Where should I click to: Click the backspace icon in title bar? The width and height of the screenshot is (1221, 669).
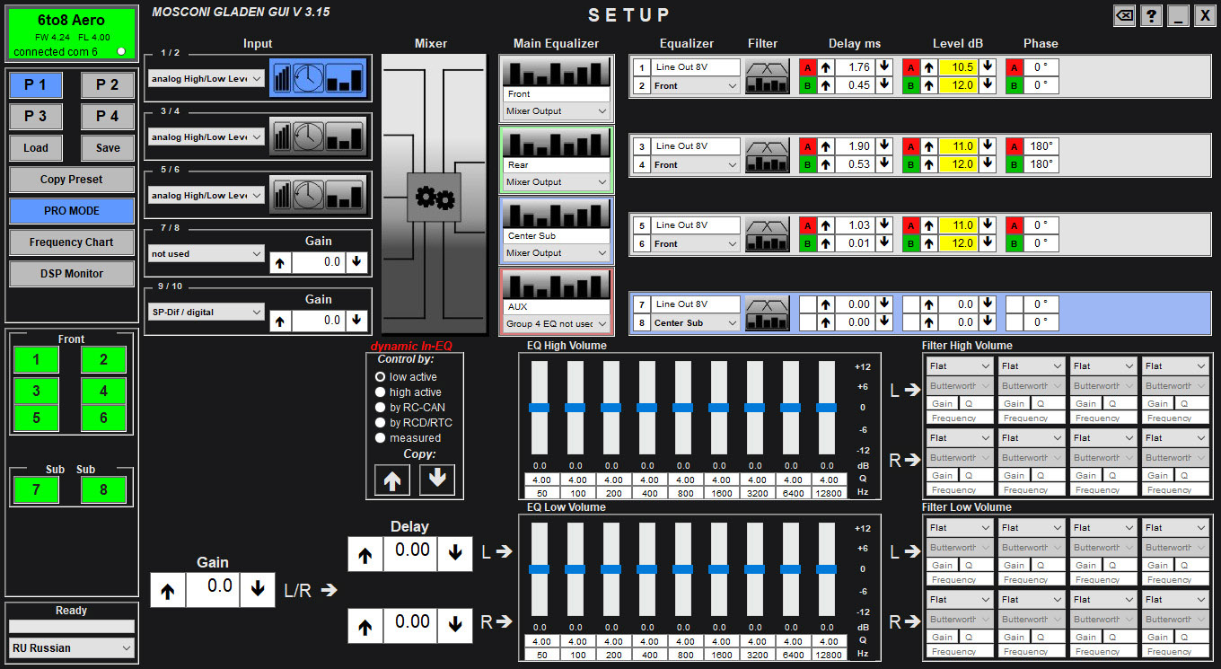1124,15
